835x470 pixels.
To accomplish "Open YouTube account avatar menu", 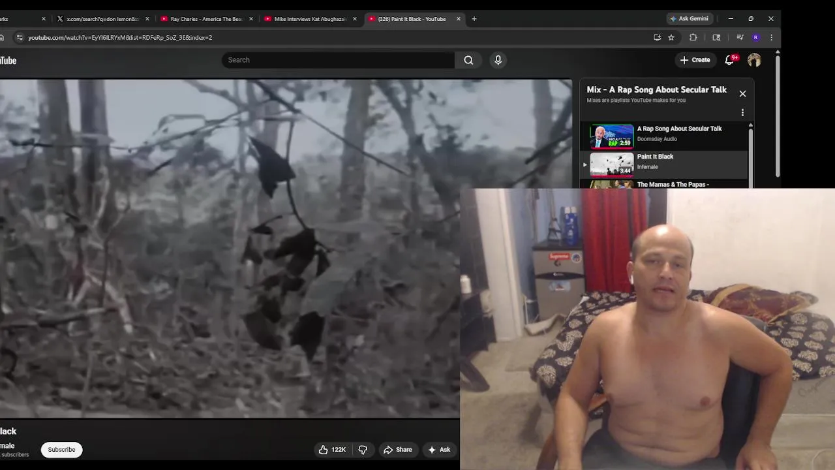I will point(754,60).
